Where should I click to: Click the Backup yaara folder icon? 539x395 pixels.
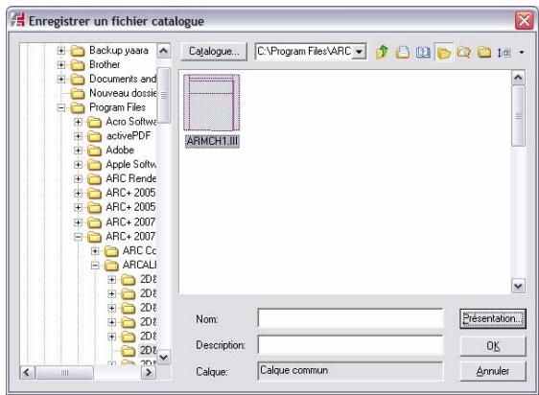tap(78, 51)
